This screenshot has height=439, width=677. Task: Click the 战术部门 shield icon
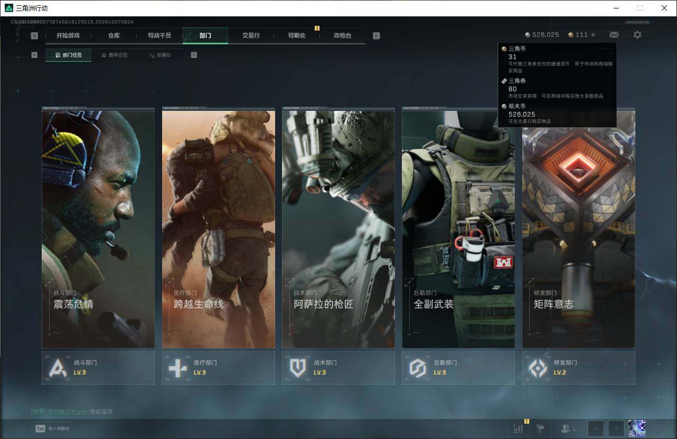click(298, 368)
